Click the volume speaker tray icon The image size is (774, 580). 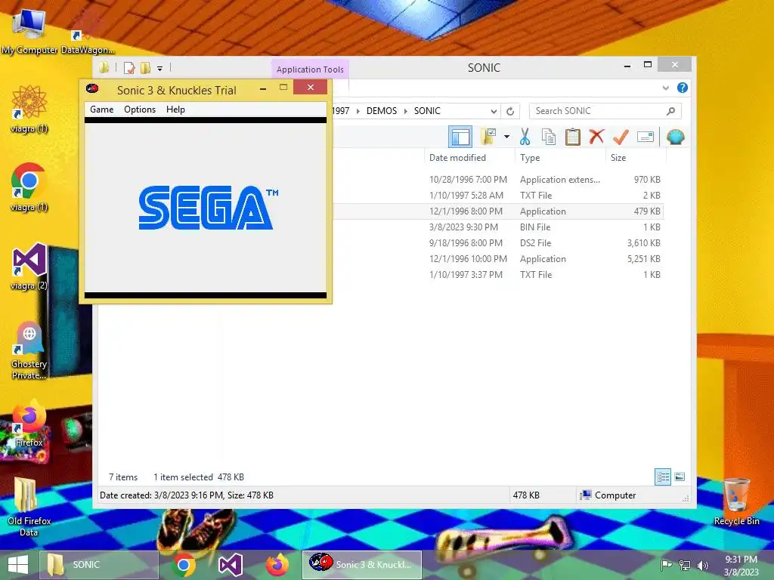tap(703, 565)
